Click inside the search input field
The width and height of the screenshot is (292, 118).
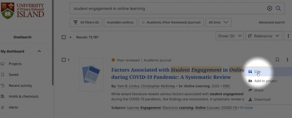pos(165,9)
